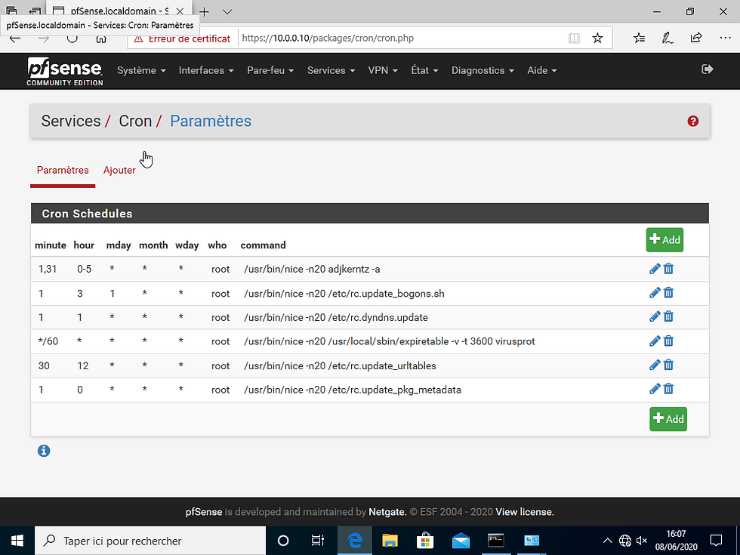Show the browser tab list chevron

pyautogui.click(x=227, y=12)
